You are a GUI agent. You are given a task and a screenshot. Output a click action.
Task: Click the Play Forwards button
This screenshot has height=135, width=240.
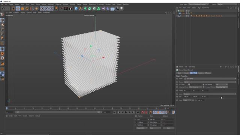coord(126,112)
